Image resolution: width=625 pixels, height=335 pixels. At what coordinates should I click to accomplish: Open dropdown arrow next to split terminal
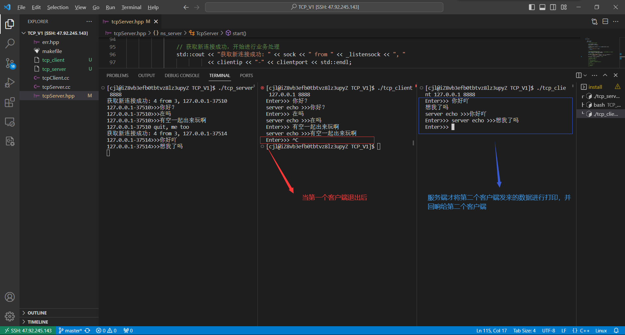[585, 75]
